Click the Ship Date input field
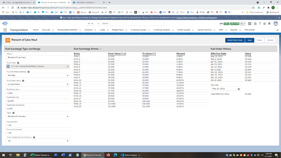 [x=226, y=89]
